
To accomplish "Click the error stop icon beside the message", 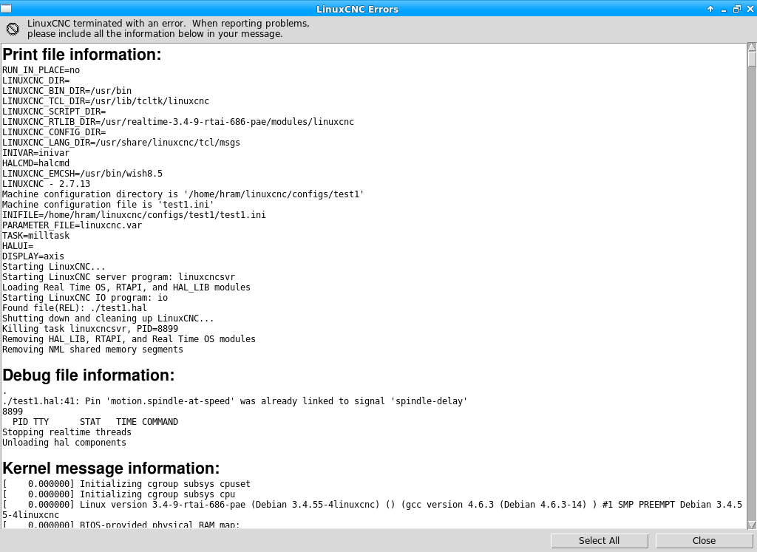I will pyautogui.click(x=13, y=29).
